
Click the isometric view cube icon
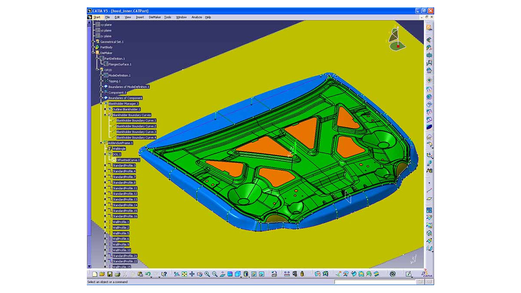[x=237, y=274]
